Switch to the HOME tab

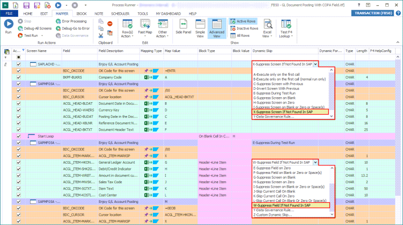(x=28, y=14)
